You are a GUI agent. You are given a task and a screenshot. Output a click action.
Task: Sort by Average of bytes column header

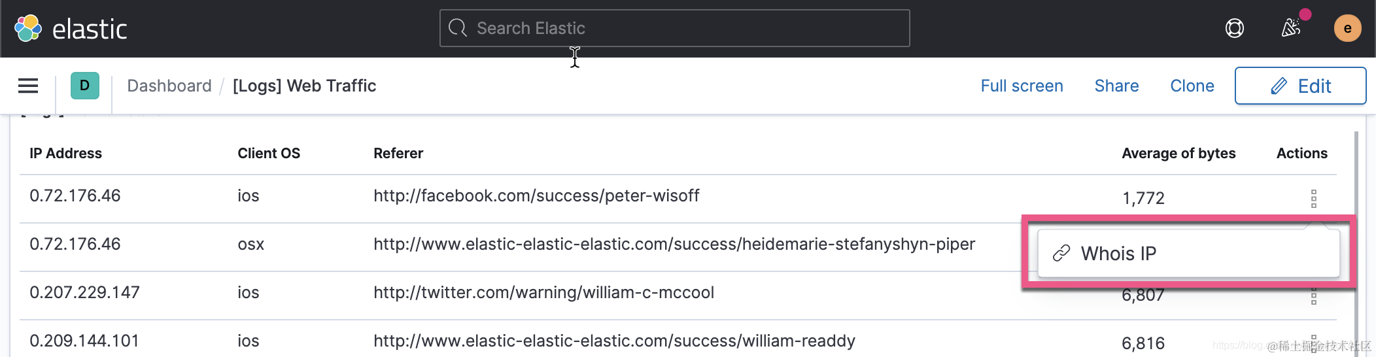click(1178, 153)
